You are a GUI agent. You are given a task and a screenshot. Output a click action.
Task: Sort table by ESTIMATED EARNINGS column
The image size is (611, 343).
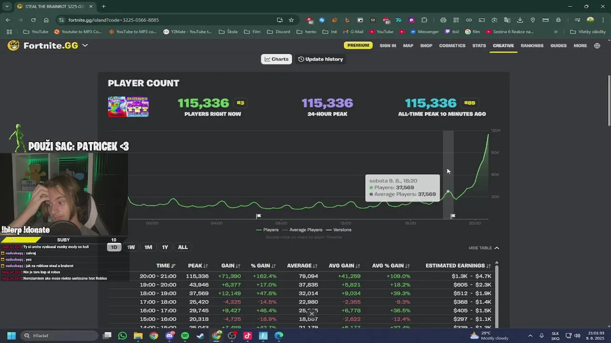pos(458,265)
